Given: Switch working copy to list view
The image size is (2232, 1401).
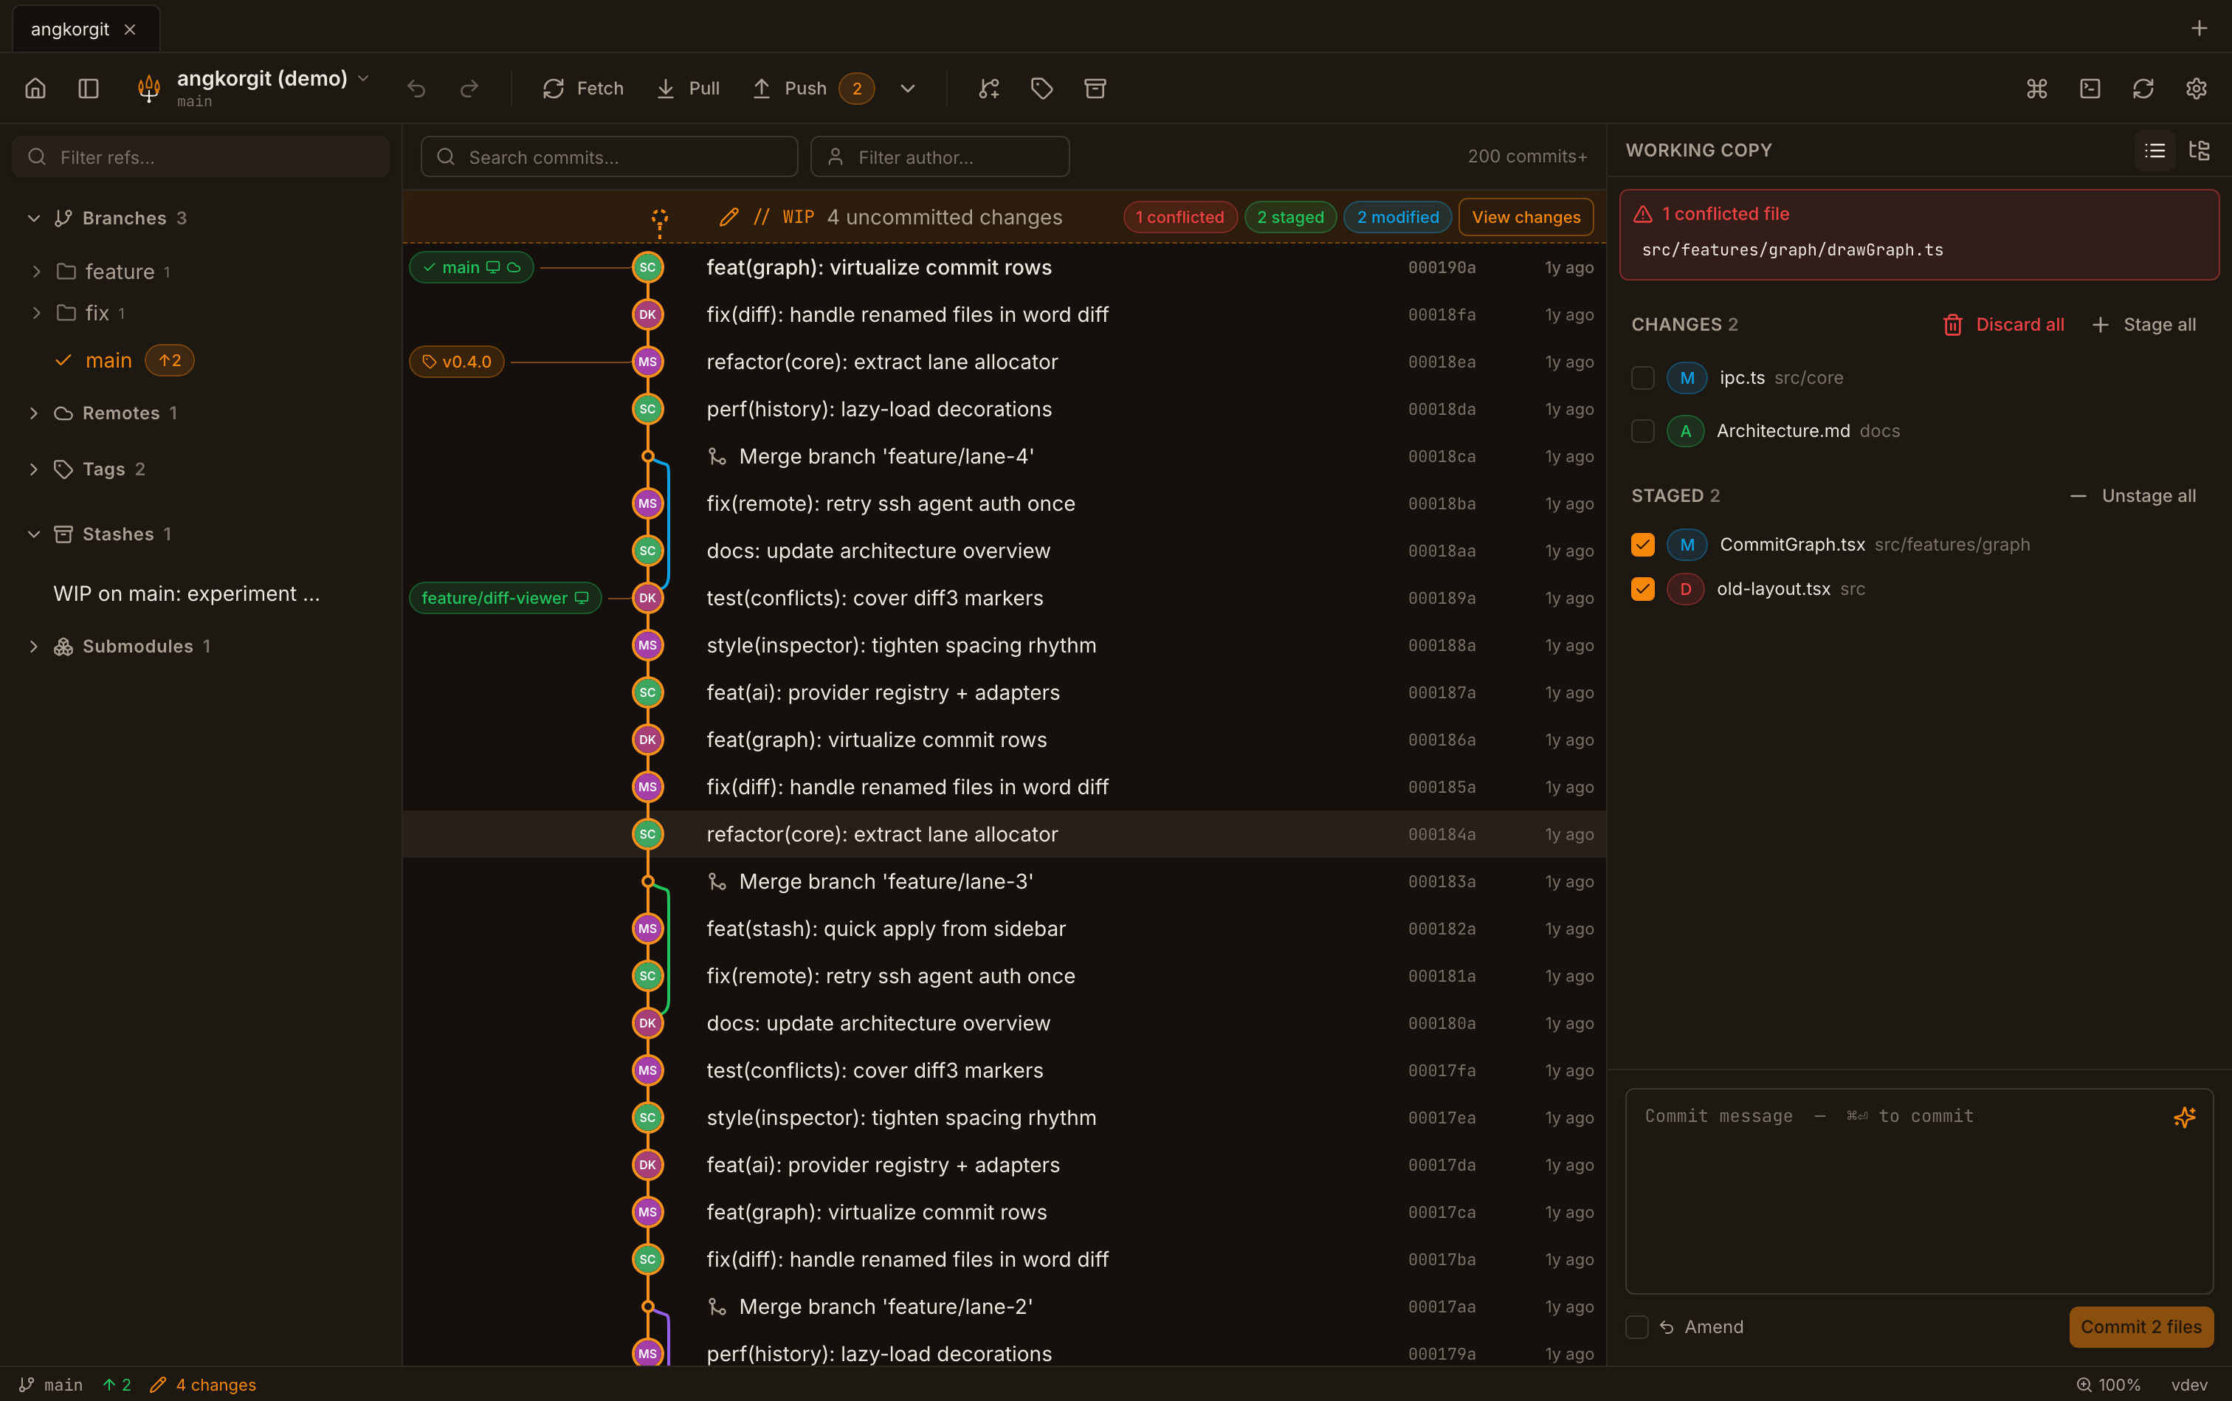Looking at the screenshot, I should pos(2155,150).
